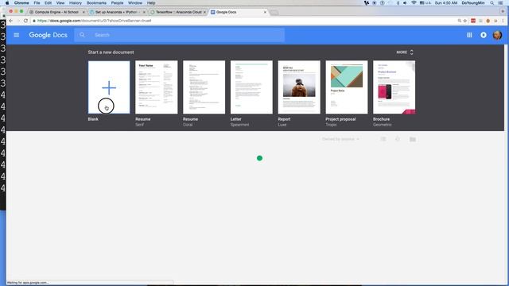Screen dimensions: 509x286
Task: Open the Google notifications icon
Action: tap(484, 35)
